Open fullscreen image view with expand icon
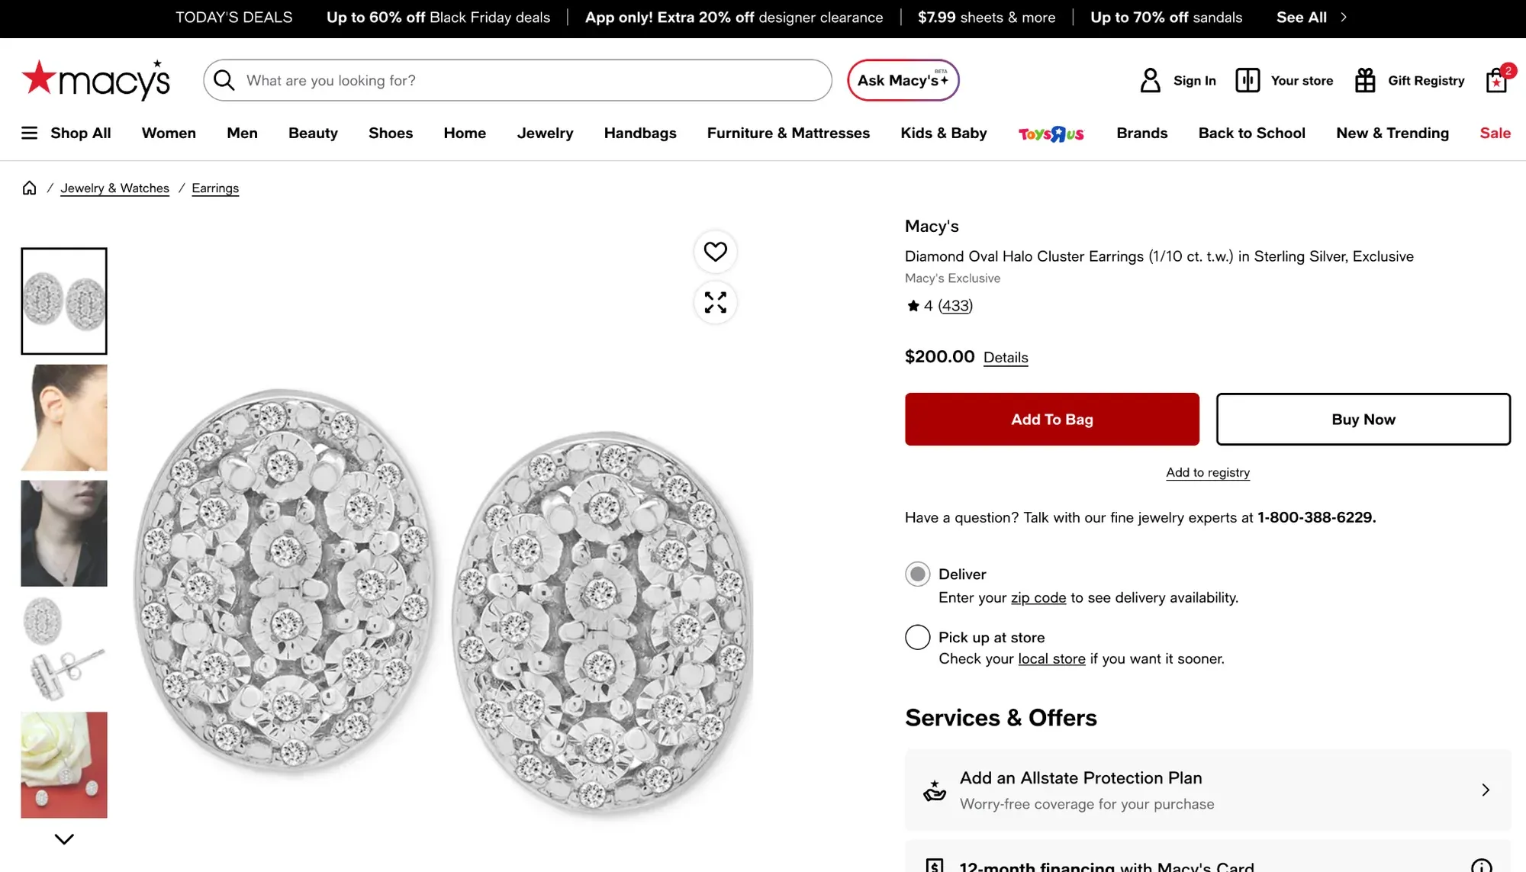 [715, 302]
